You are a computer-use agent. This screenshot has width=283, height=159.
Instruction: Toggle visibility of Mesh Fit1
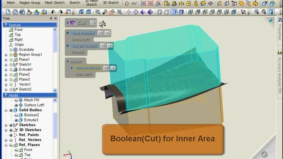click(x=16, y=100)
